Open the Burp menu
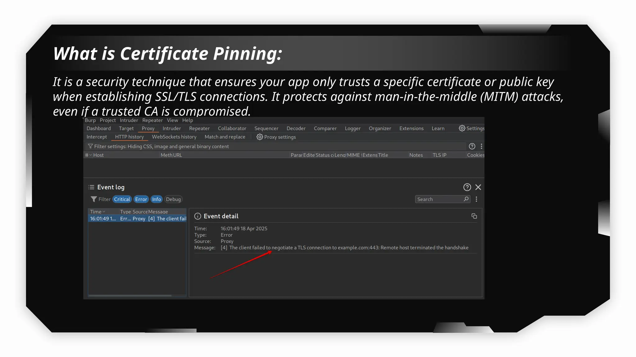This screenshot has width=636, height=357. [x=90, y=120]
